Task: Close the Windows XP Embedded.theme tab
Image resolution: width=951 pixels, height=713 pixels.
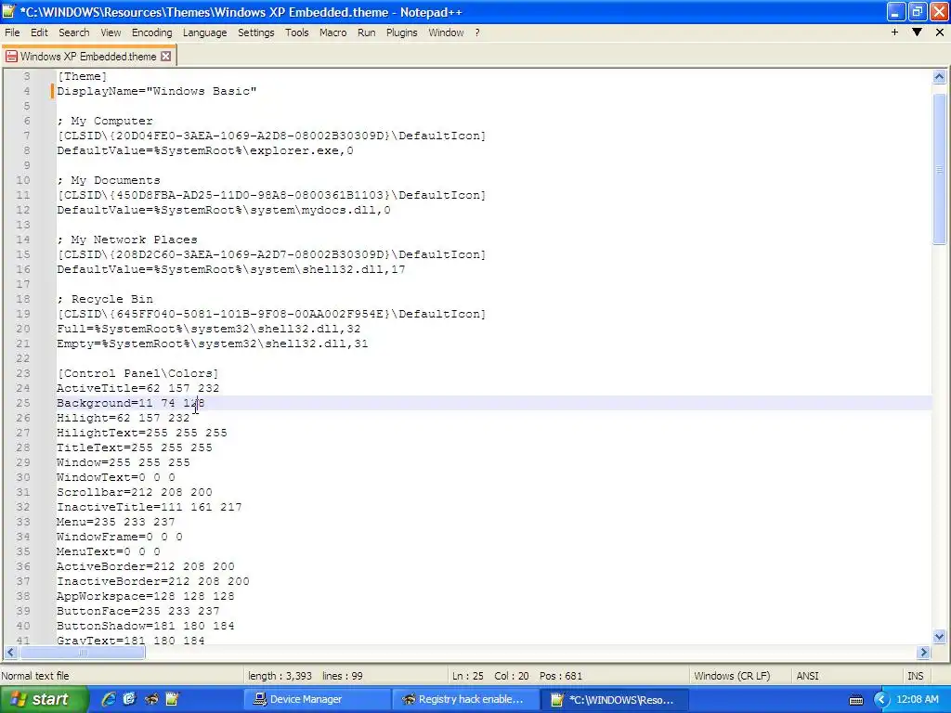Action: (x=165, y=57)
